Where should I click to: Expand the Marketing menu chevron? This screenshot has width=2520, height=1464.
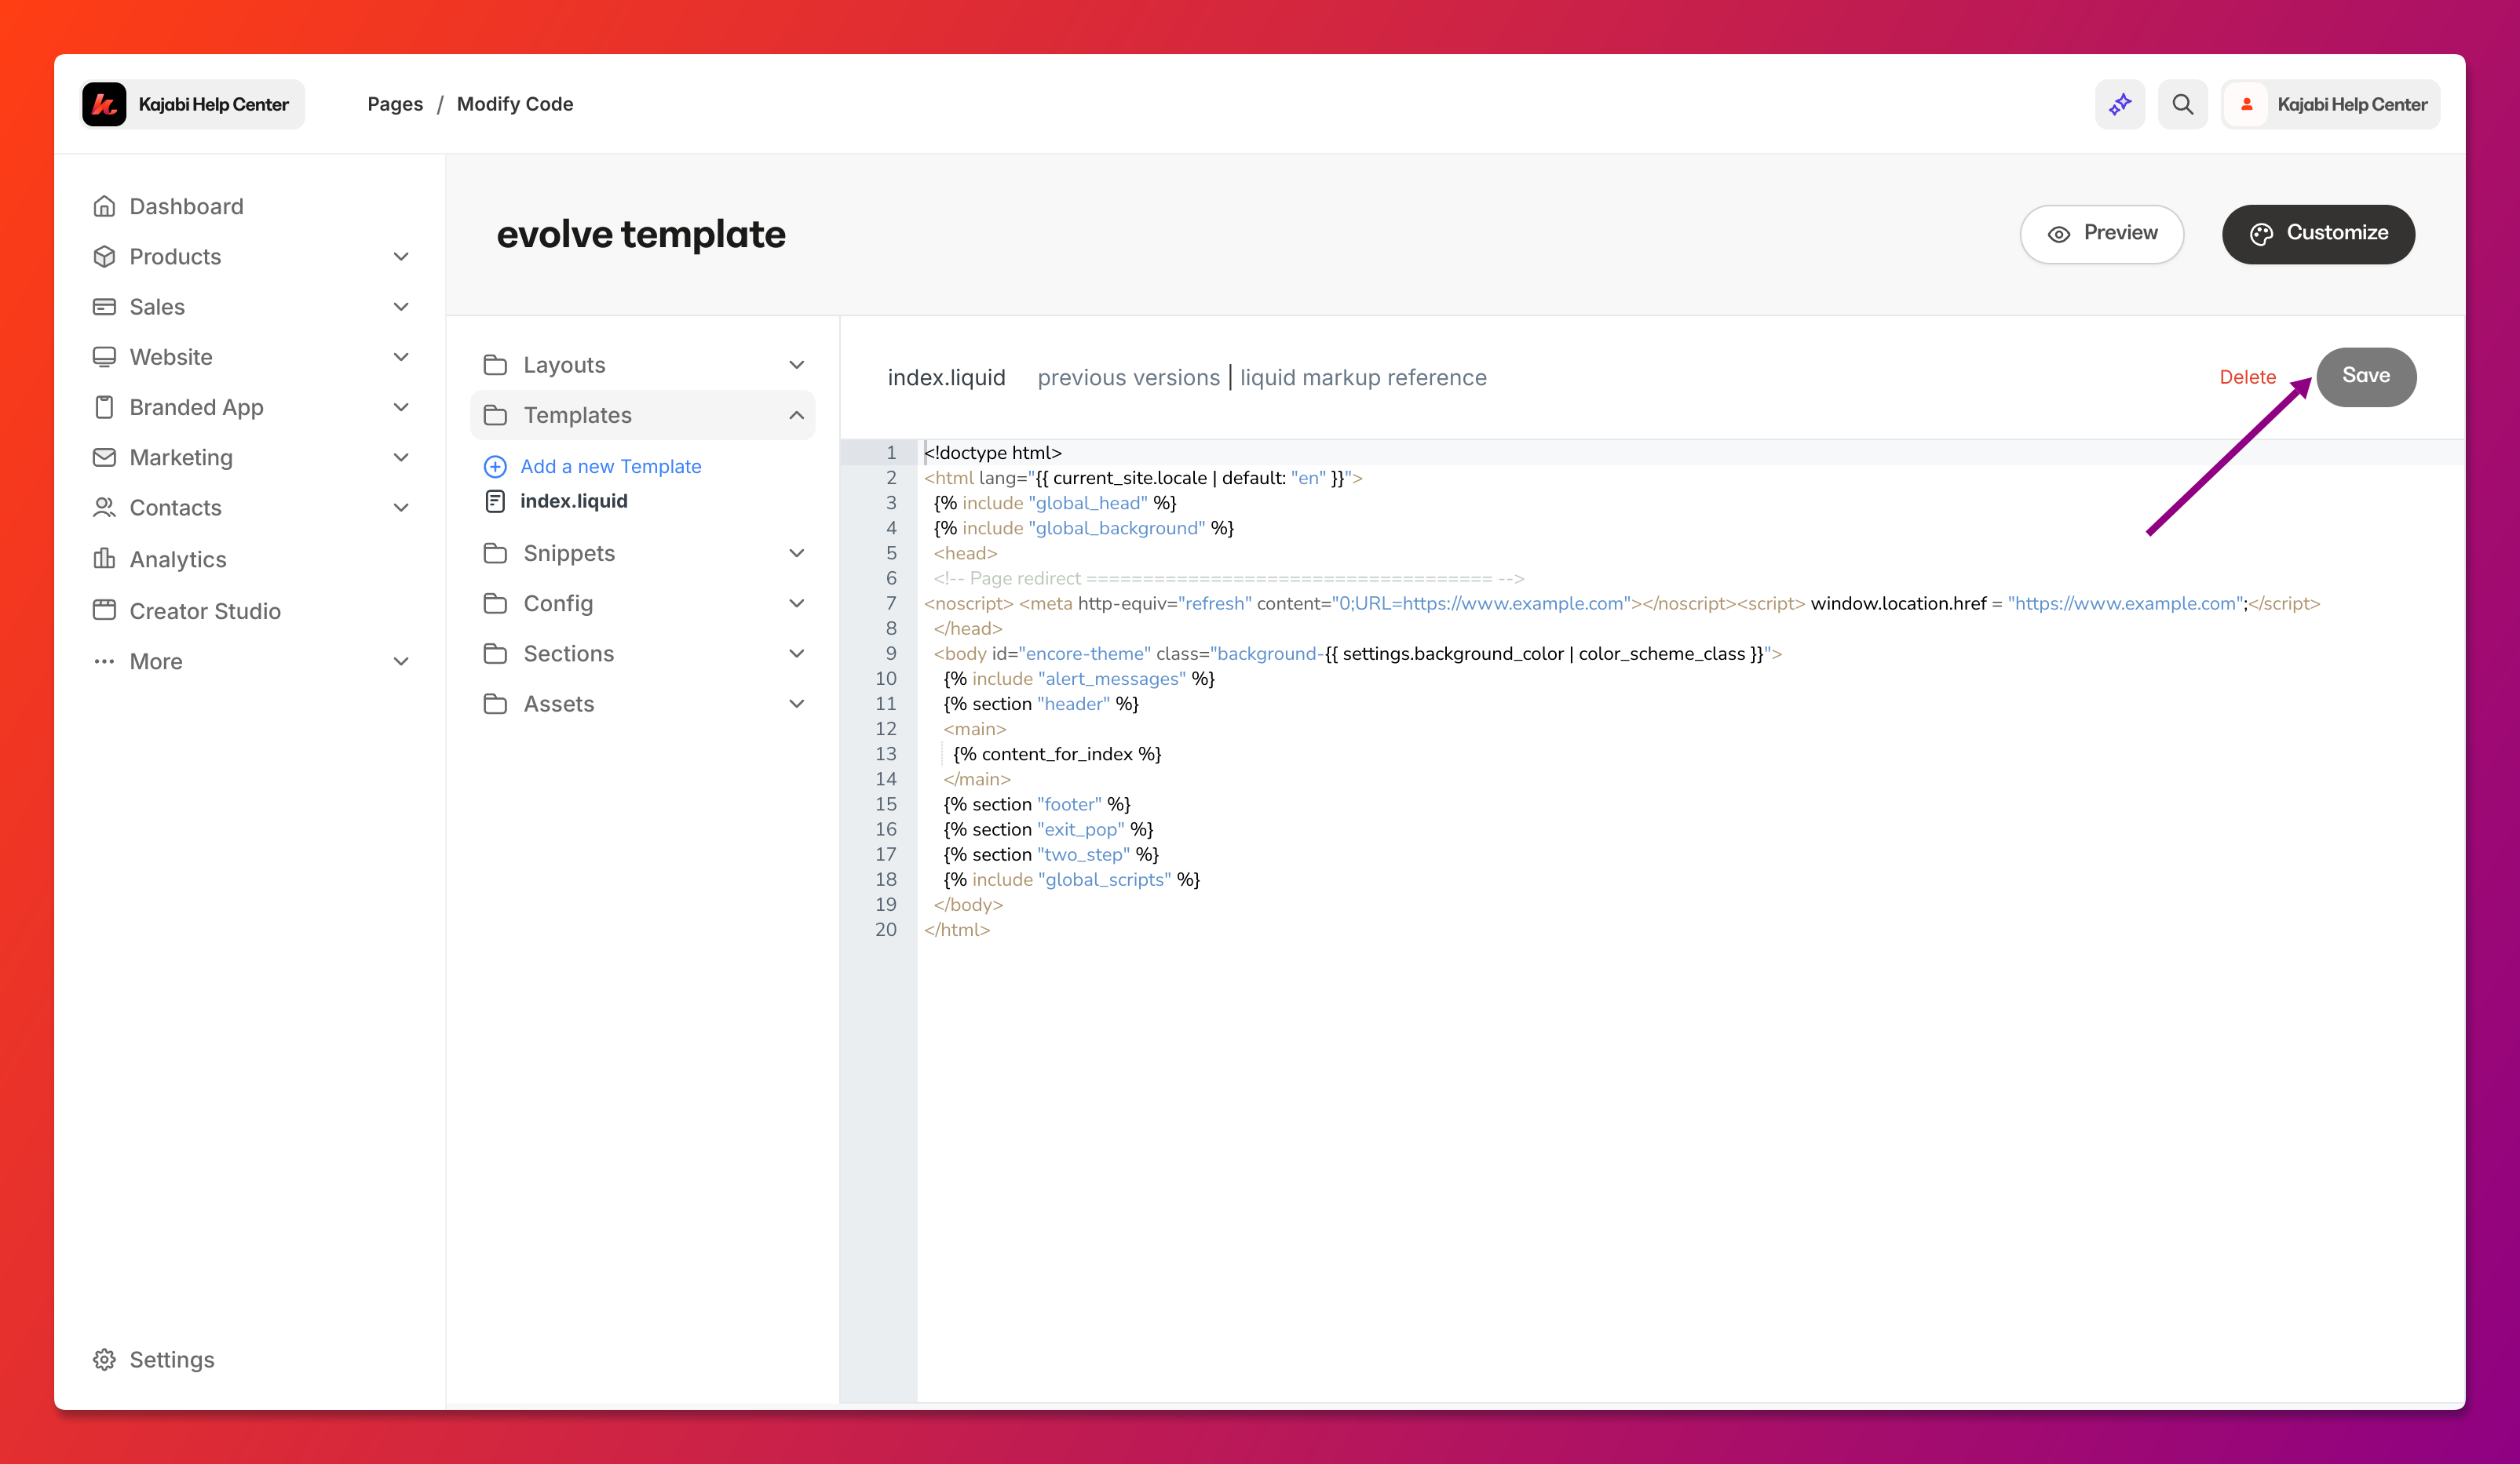[x=401, y=457]
